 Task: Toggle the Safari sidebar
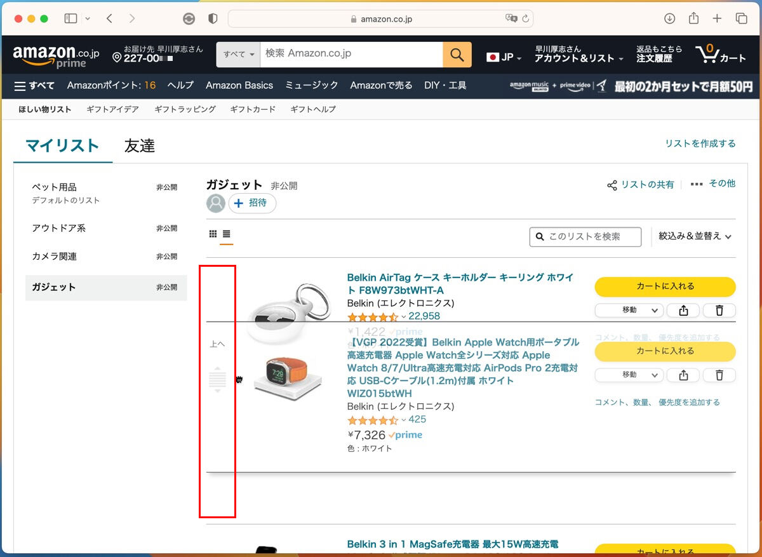70,18
